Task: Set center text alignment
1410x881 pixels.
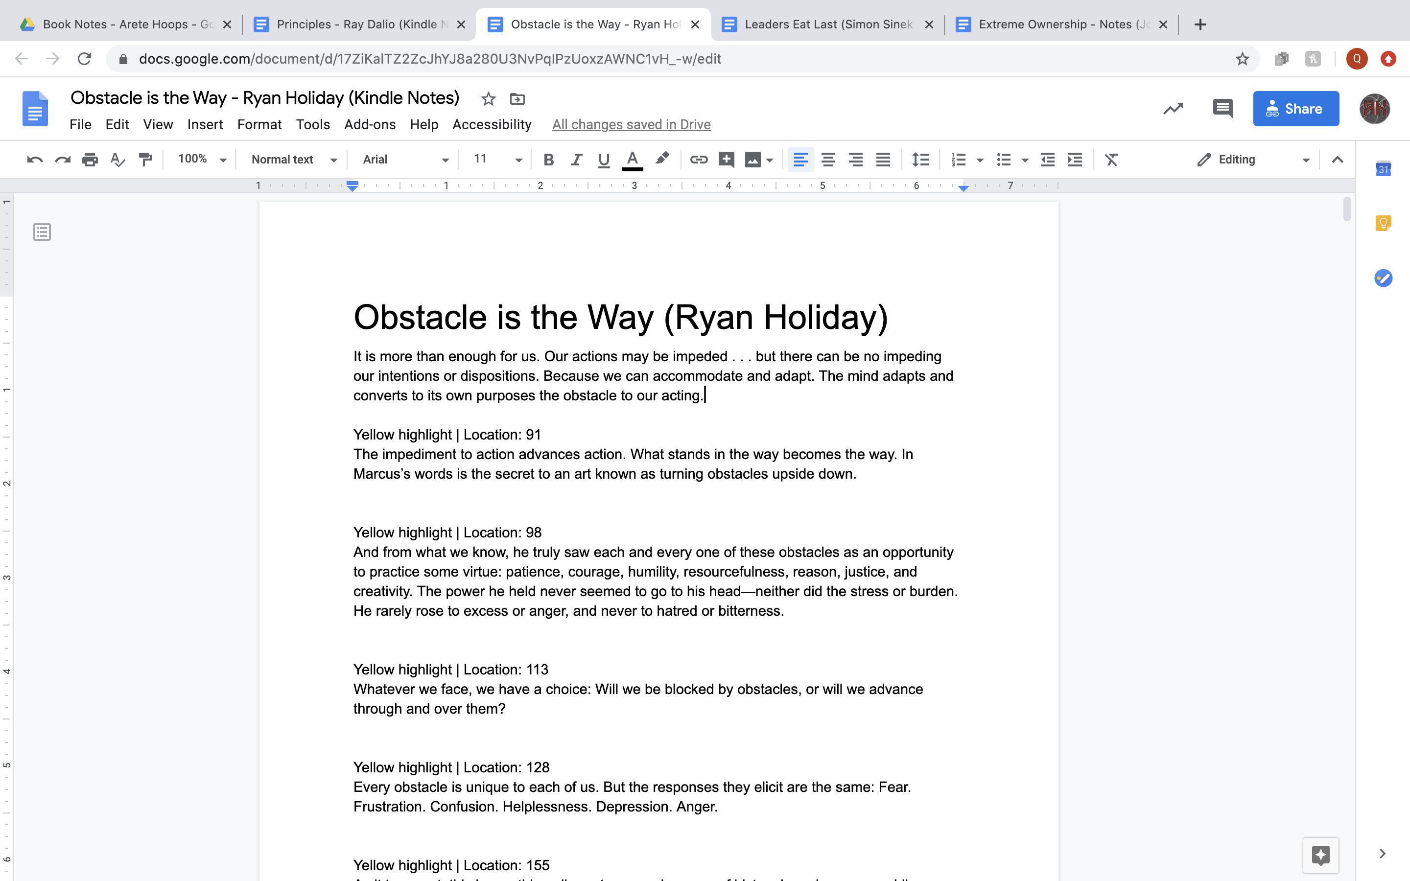Action: point(828,160)
